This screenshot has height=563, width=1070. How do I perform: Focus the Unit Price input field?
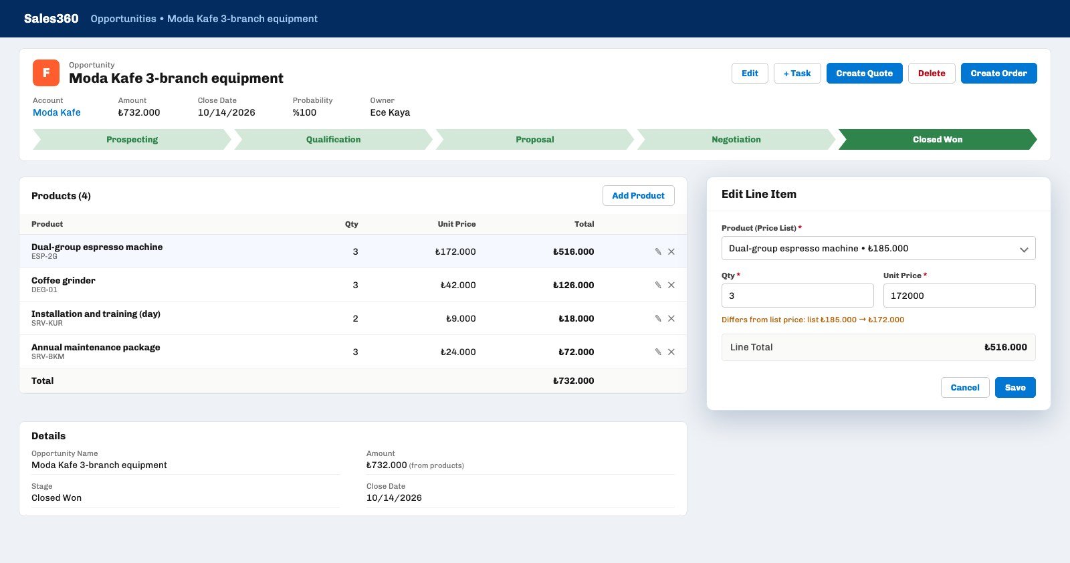point(959,296)
